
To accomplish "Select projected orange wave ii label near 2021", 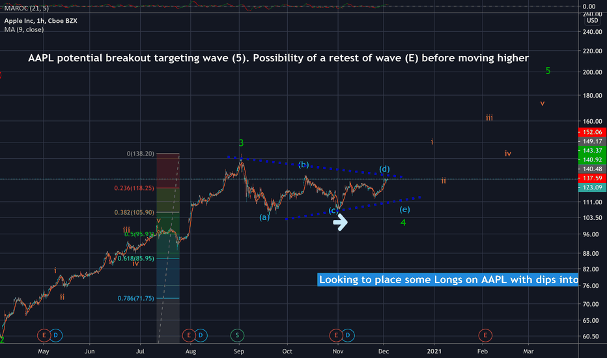I will pyautogui.click(x=444, y=180).
